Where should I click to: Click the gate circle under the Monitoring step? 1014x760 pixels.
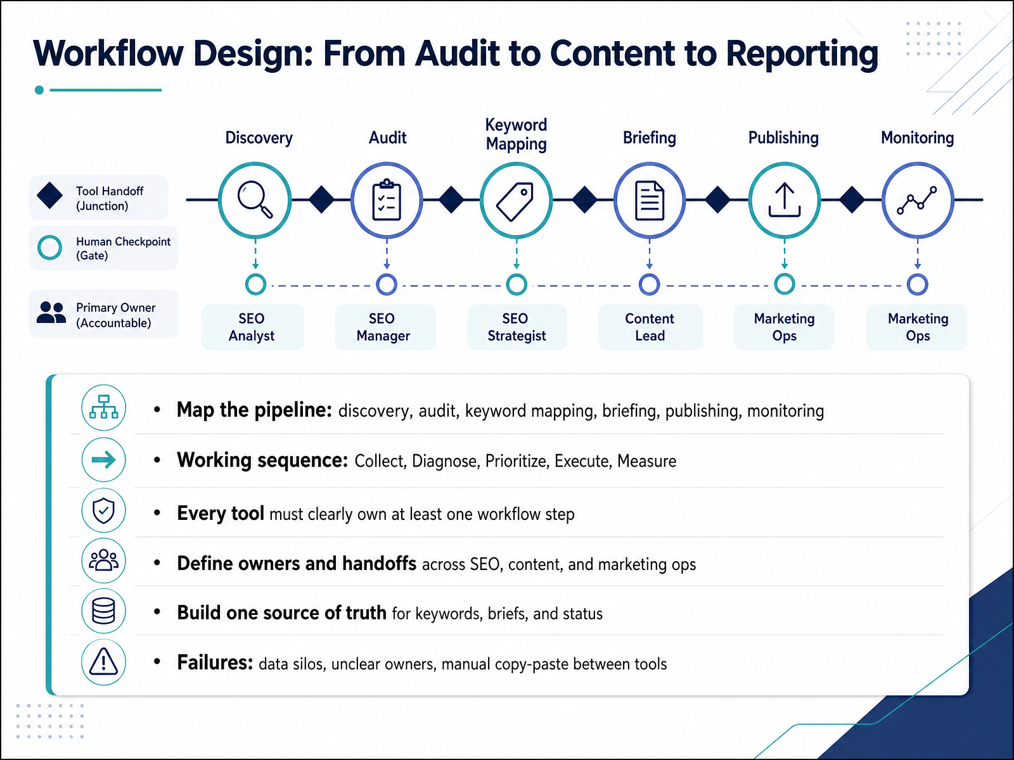[917, 284]
